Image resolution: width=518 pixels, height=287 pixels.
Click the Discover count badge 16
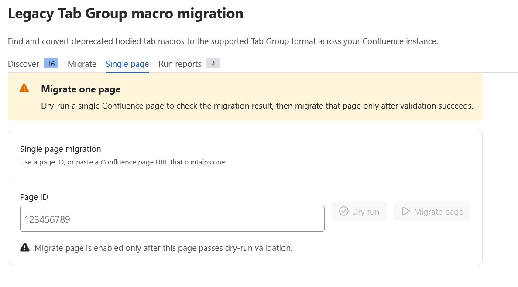(x=51, y=63)
